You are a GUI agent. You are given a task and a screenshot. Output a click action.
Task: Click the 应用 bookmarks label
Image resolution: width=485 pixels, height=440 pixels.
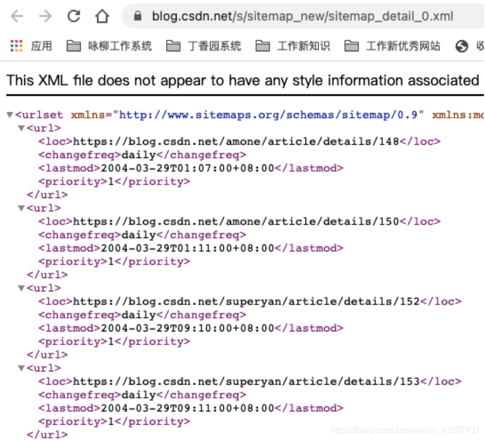click(x=42, y=46)
